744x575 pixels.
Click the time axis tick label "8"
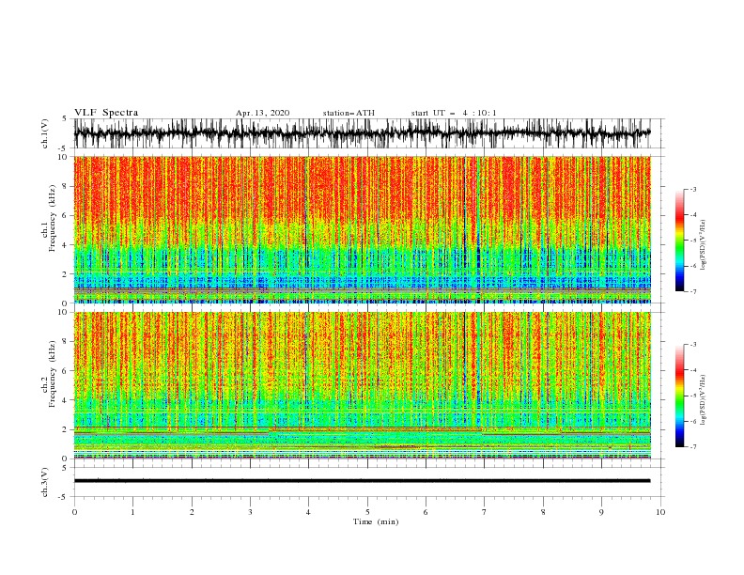coord(543,512)
